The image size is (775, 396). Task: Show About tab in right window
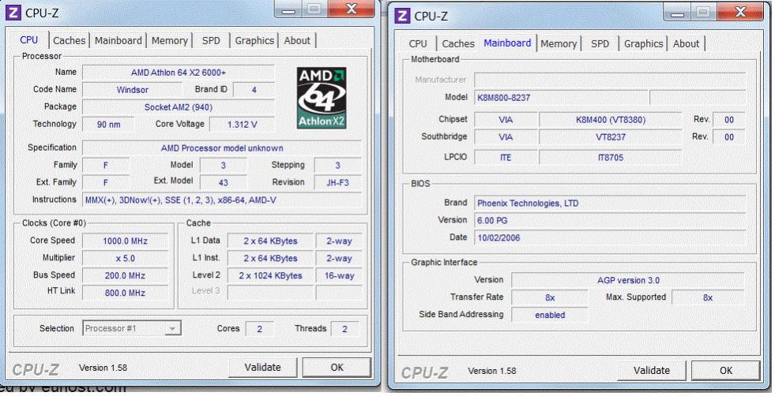coord(686,43)
